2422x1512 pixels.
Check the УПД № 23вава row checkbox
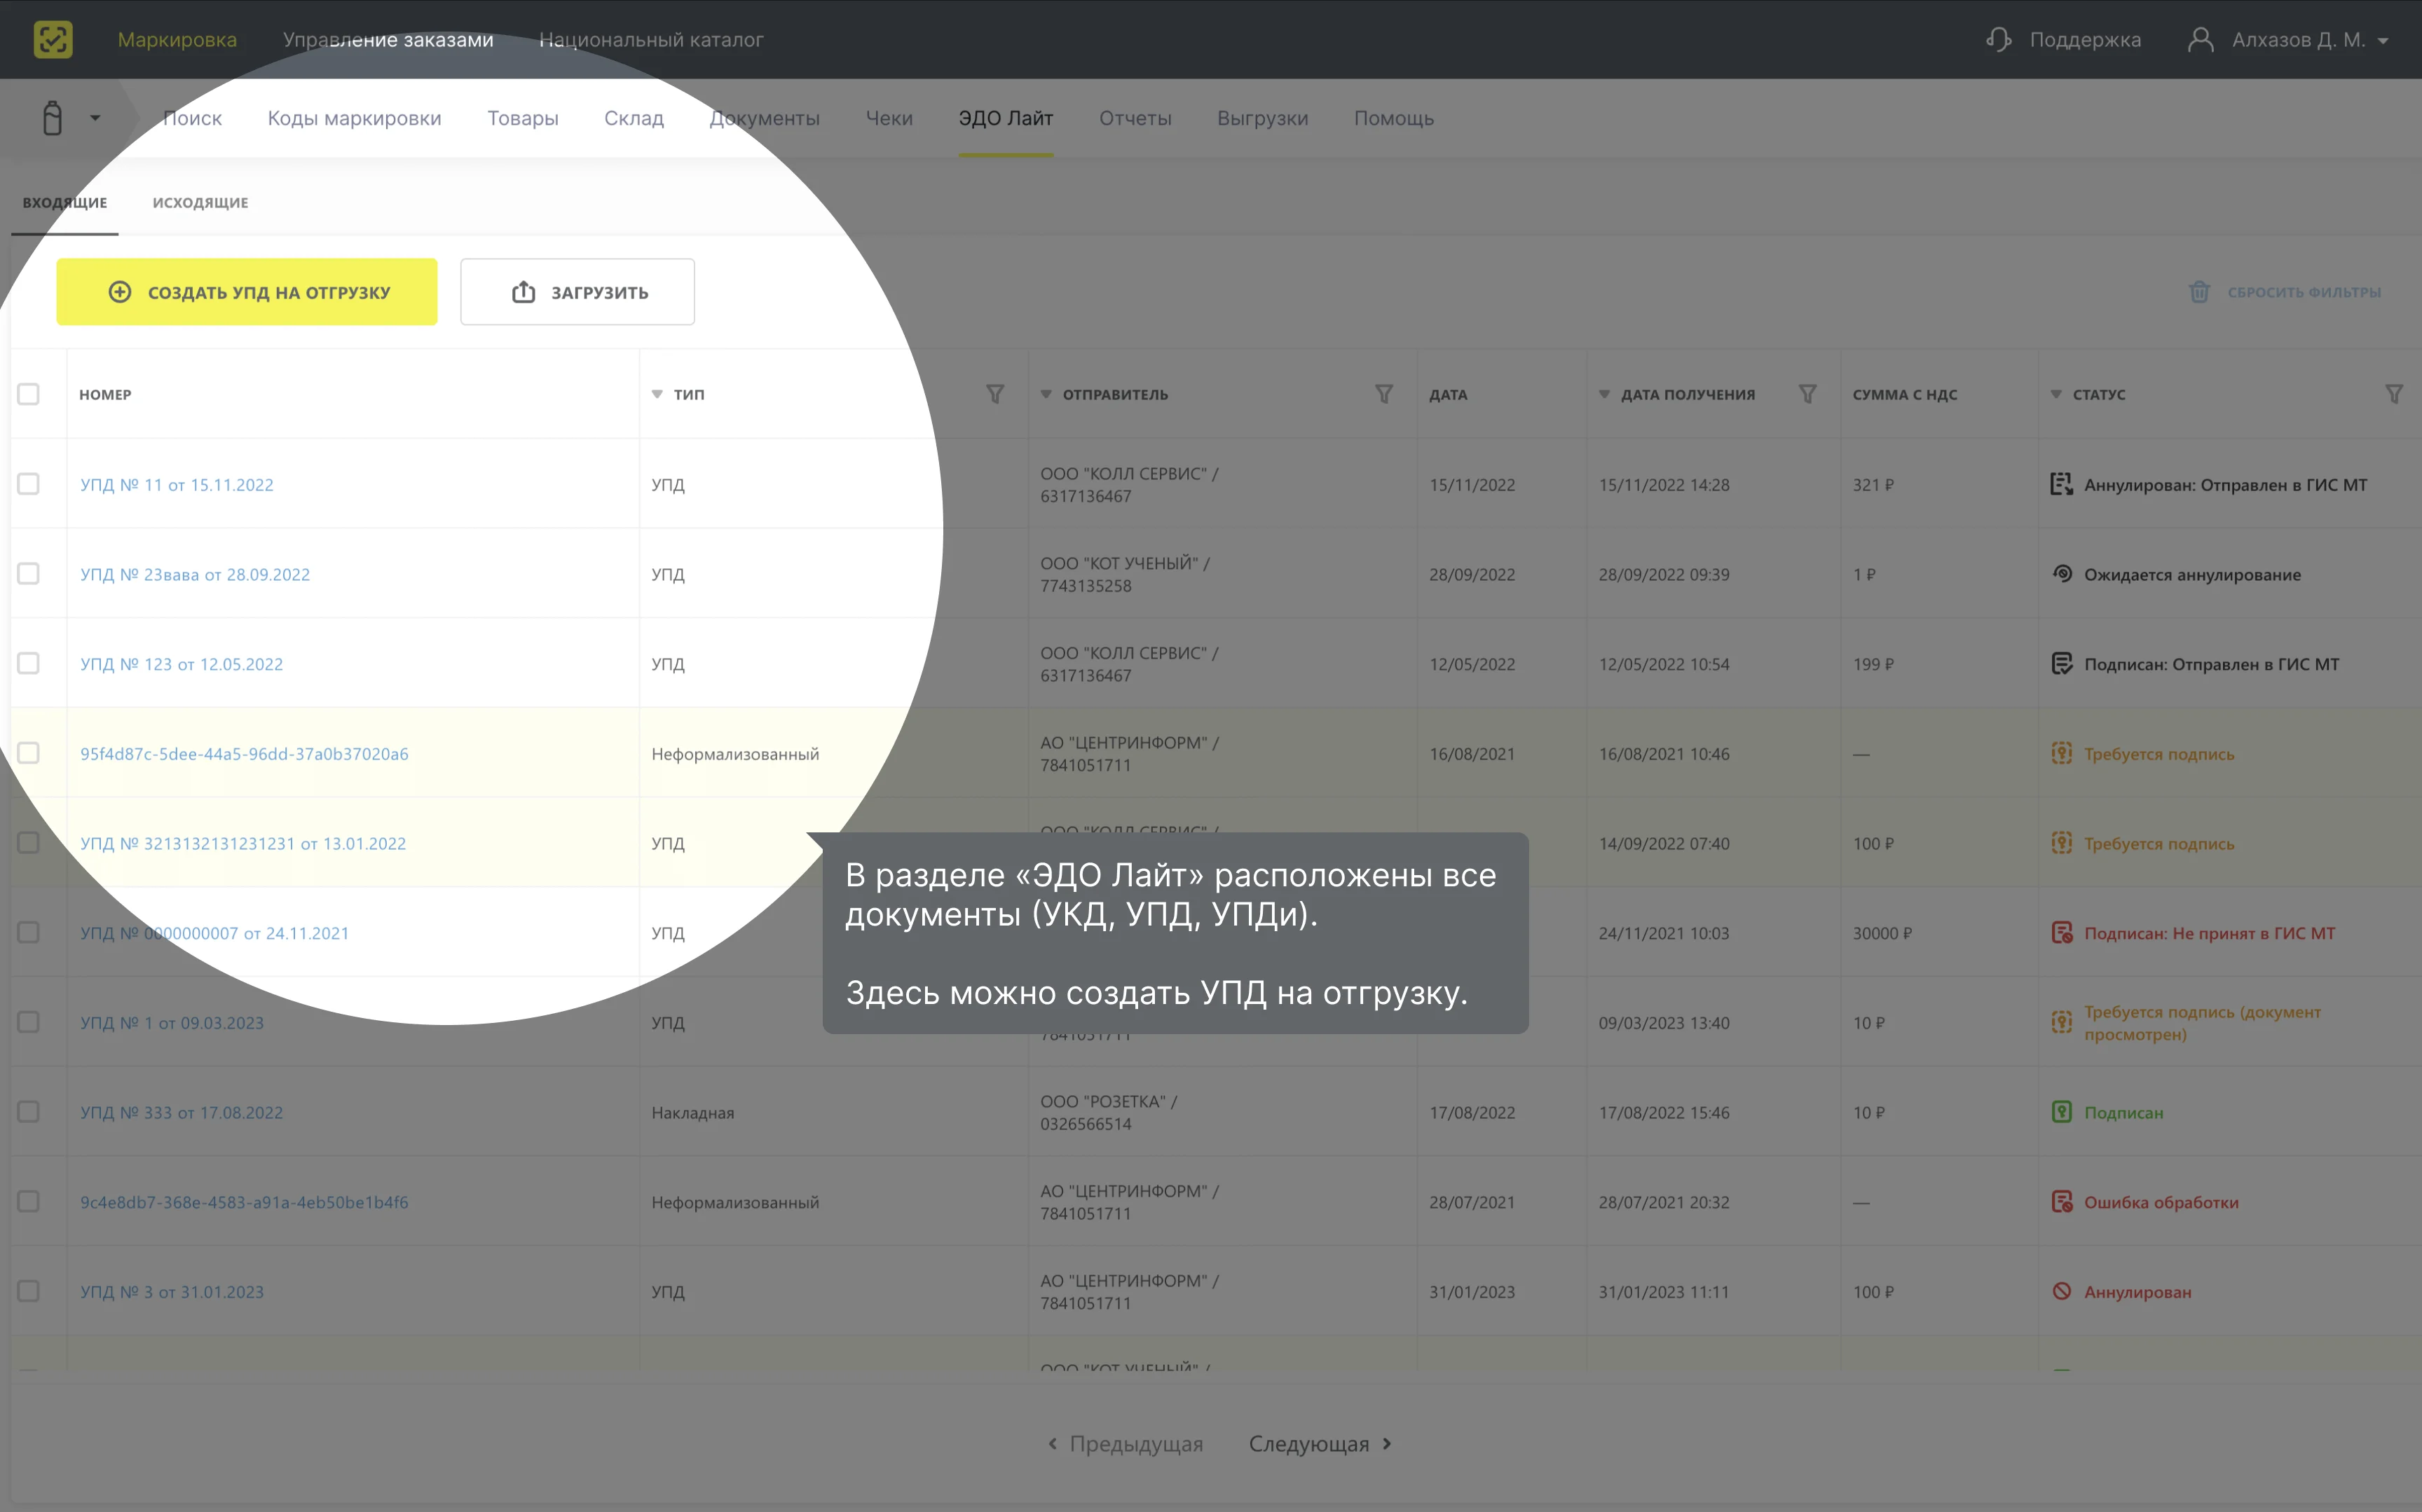point(28,574)
